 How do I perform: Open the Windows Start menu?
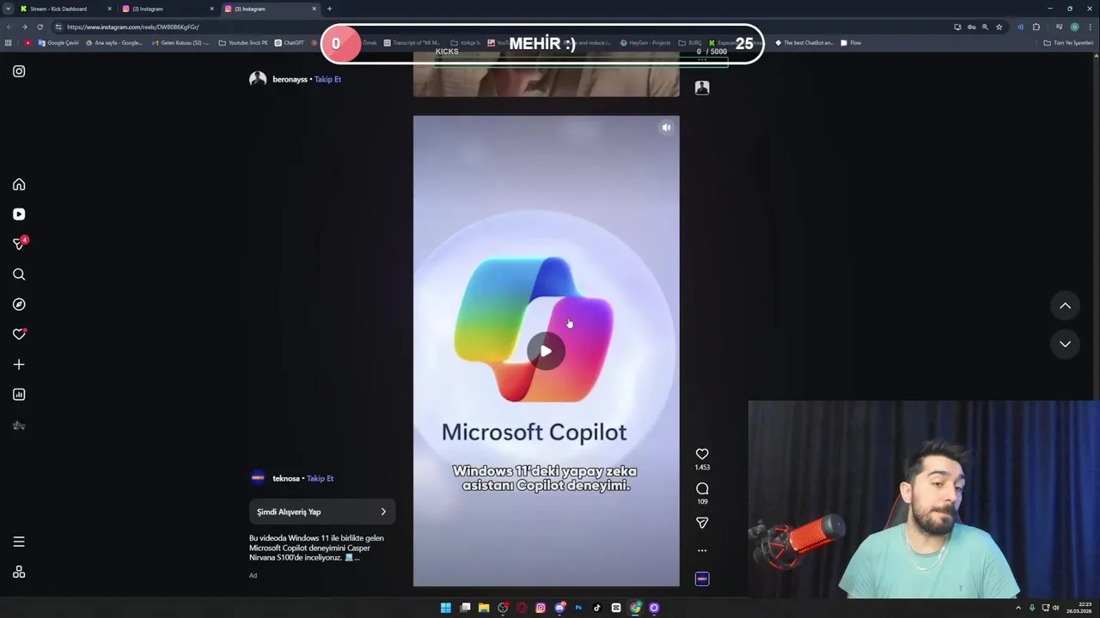tap(446, 608)
